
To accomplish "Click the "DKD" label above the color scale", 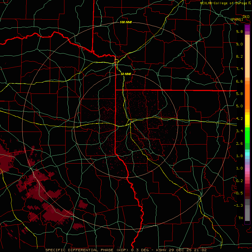I will (x=246, y=17).
